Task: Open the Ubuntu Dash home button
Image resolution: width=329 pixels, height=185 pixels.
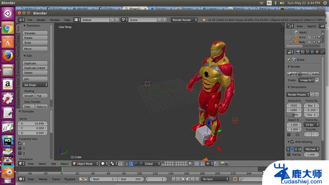Action: pos(8,14)
